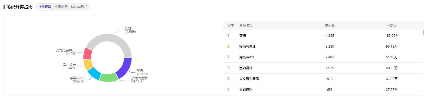This screenshot has height=103, width=429.
Task: Open the 穿搭ootd category row
Action: pos(323,57)
